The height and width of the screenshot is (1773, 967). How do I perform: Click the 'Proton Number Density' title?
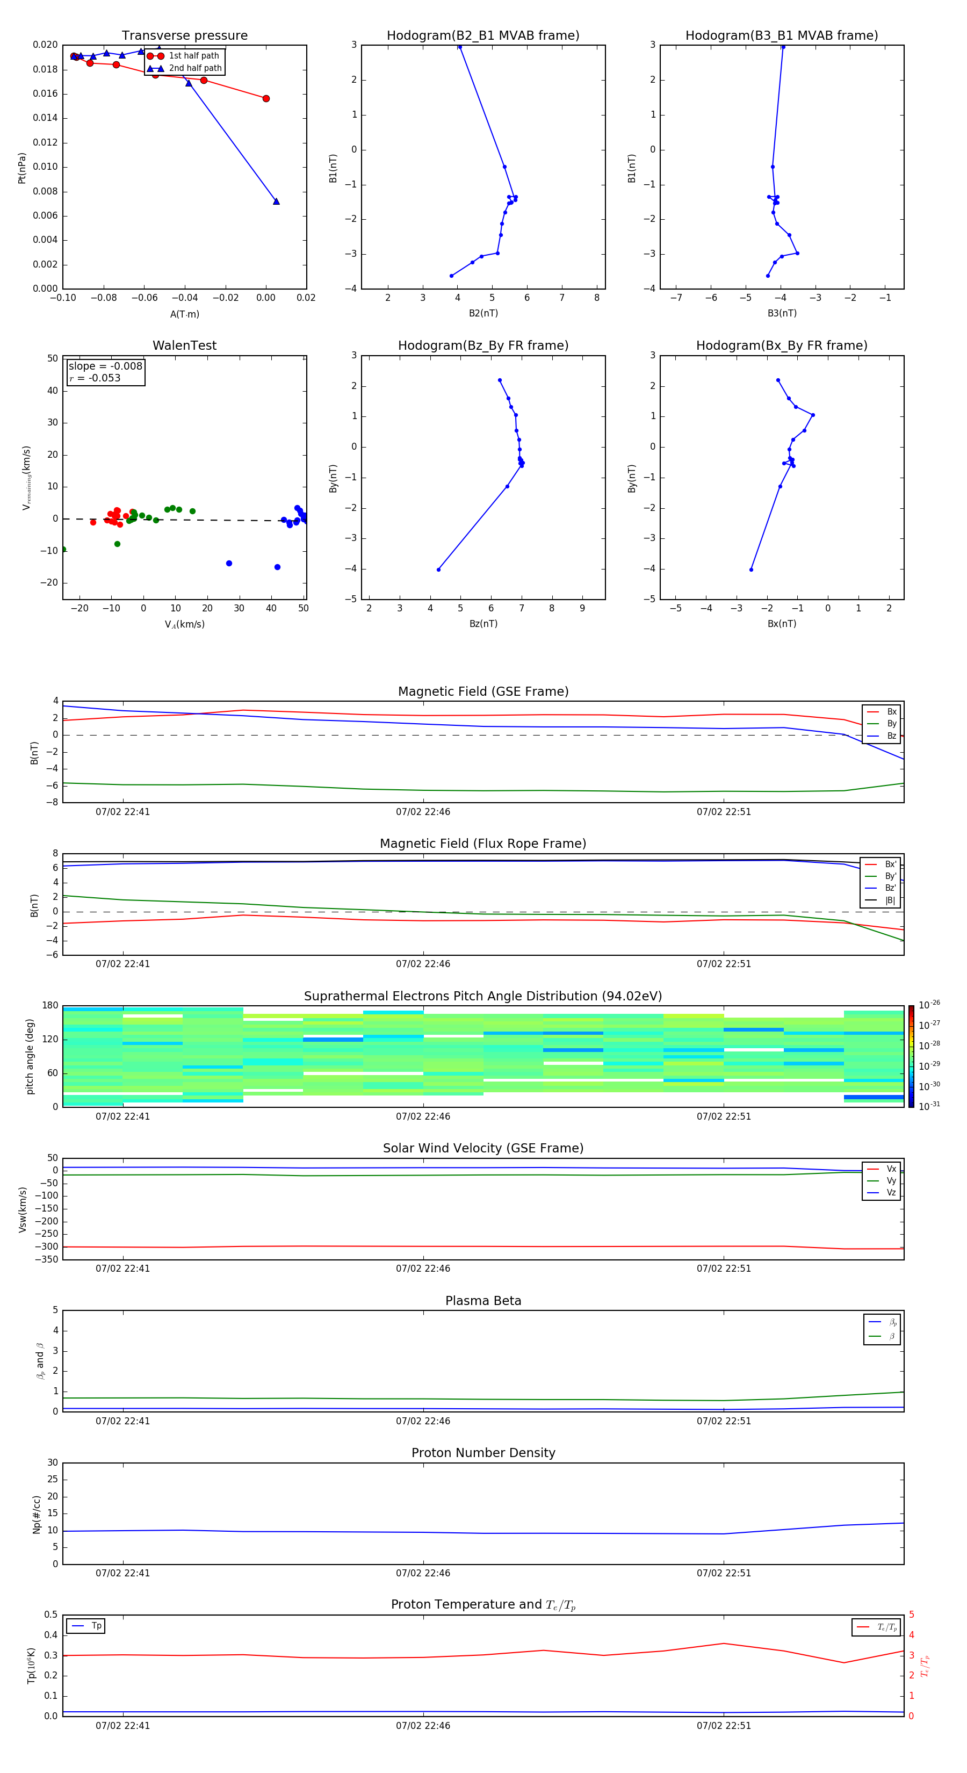(483, 1453)
